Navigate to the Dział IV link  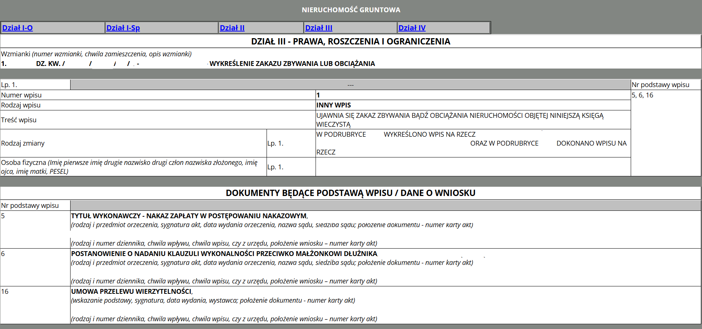412,28
